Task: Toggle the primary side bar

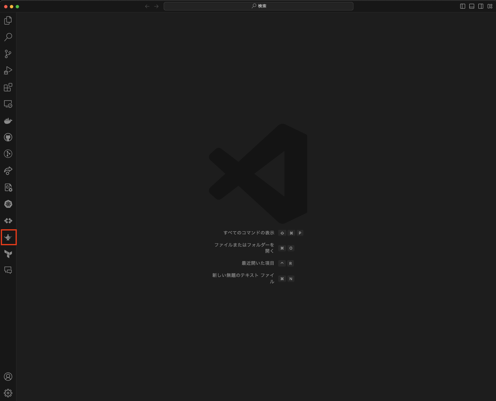Action: (463, 6)
